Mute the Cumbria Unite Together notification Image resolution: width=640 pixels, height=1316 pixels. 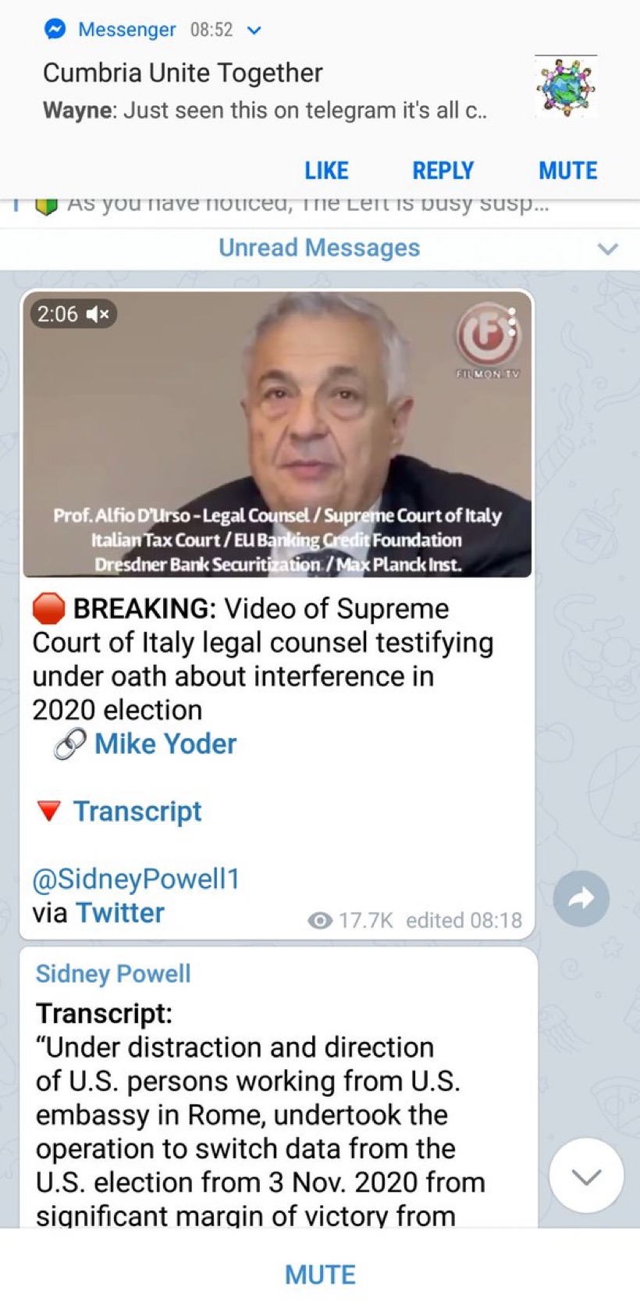coord(568,170)
